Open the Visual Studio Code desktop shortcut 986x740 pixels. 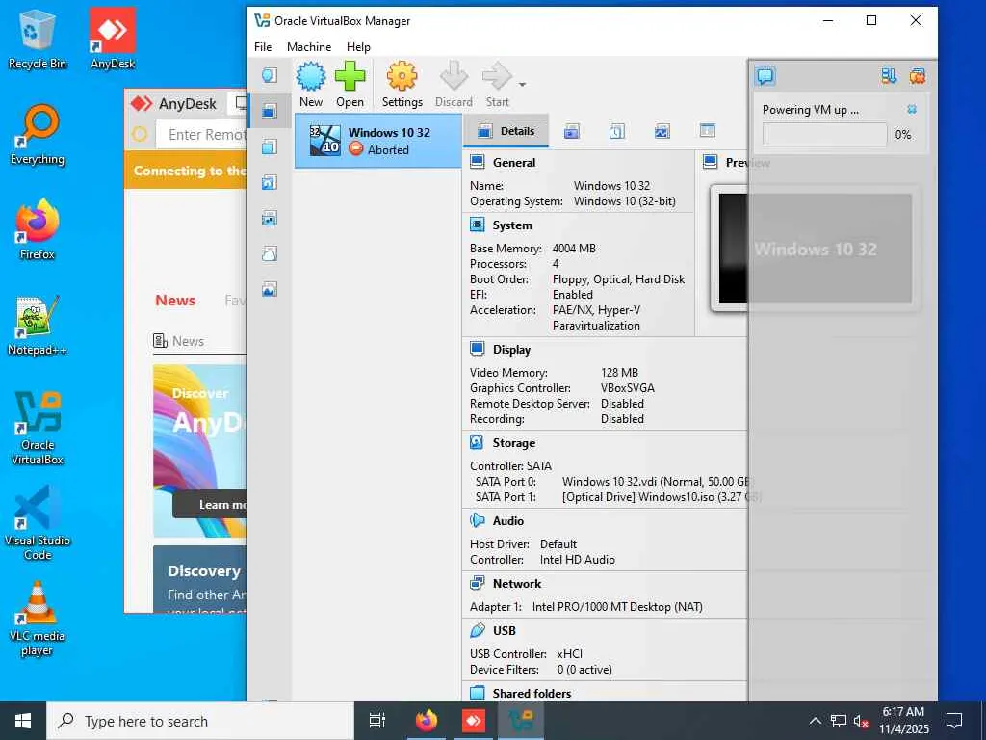[x=38, y=523]
